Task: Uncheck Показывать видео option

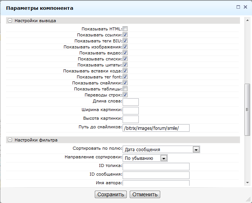Action: coord(125,53)
